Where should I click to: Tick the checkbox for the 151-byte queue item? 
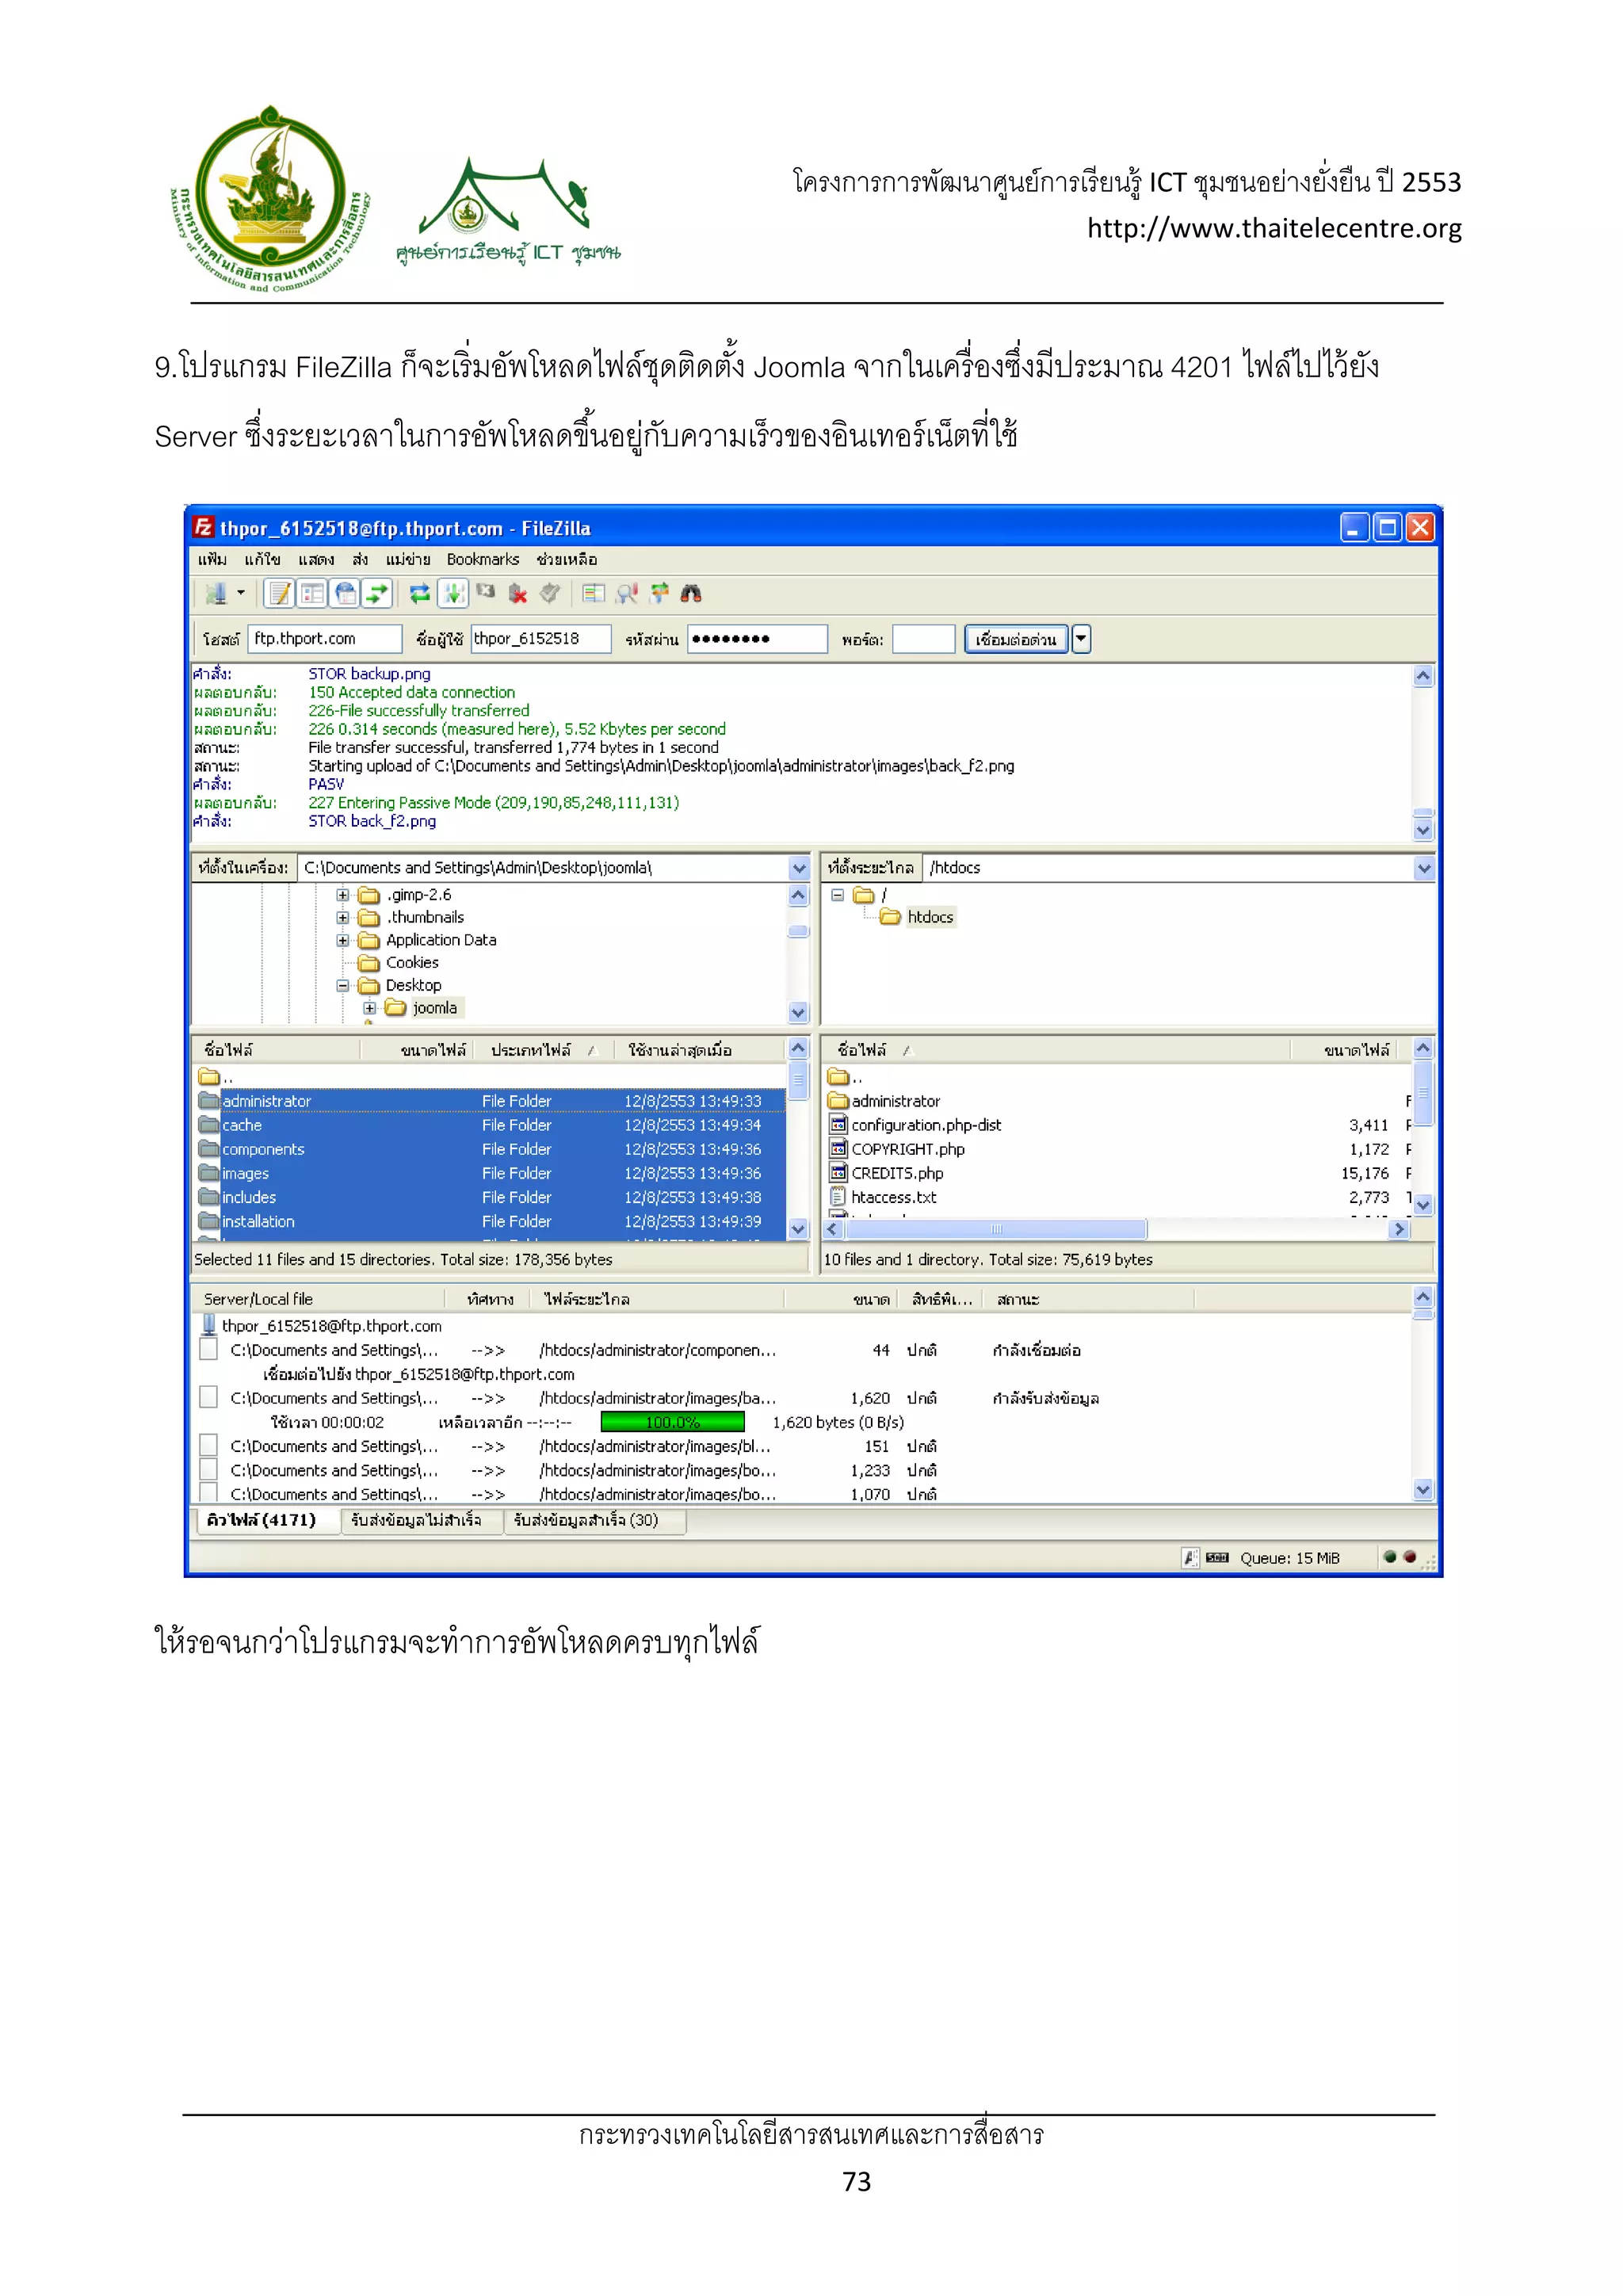click(208, 1446)
